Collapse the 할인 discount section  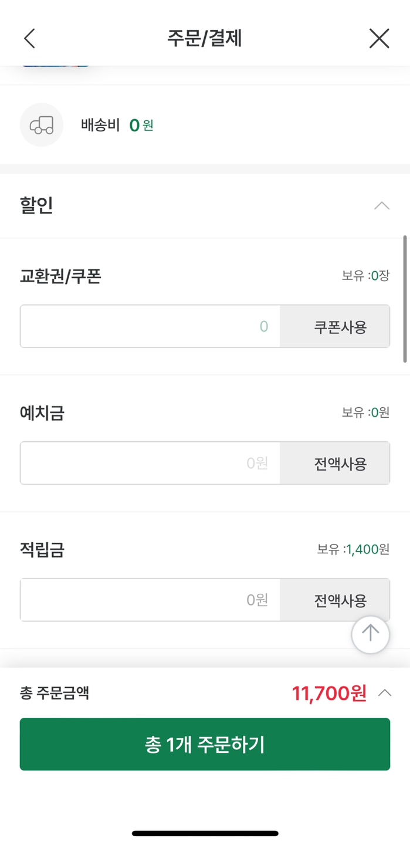point(382,206)
